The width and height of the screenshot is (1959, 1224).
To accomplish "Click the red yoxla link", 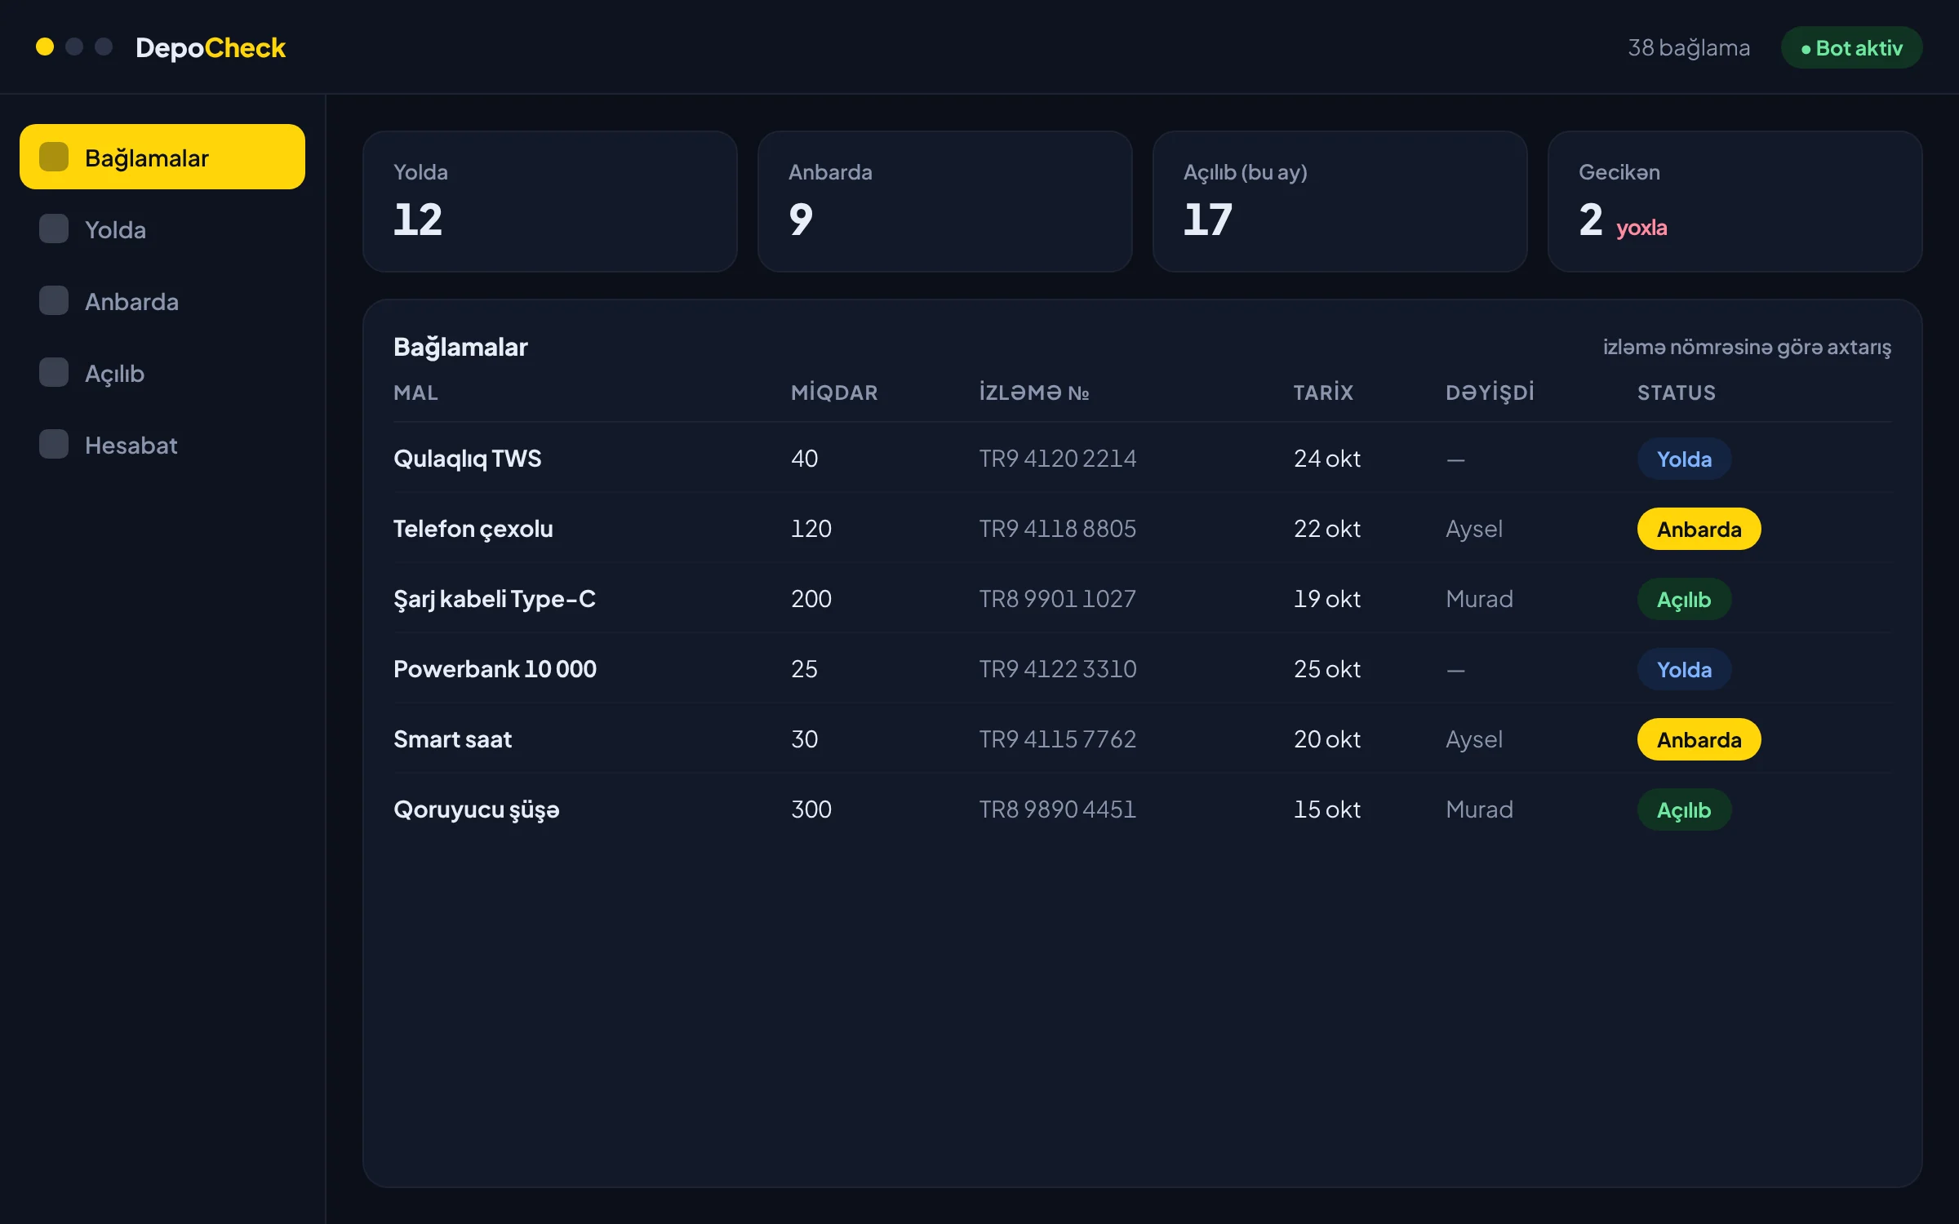I will pos(1641,227).
